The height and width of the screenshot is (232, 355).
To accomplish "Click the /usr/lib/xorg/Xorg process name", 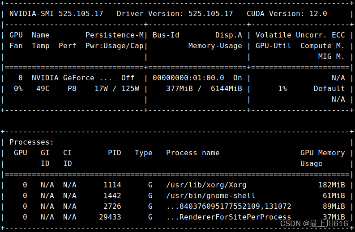I will [x=206, y=185].
